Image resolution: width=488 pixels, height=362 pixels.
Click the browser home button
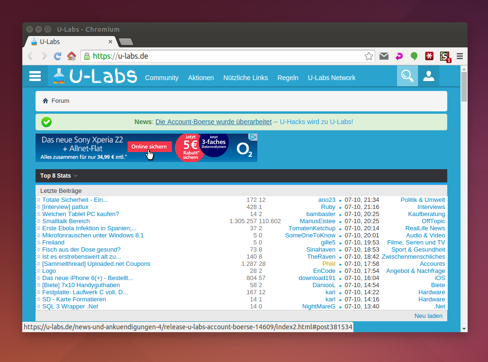coord(72,56)
